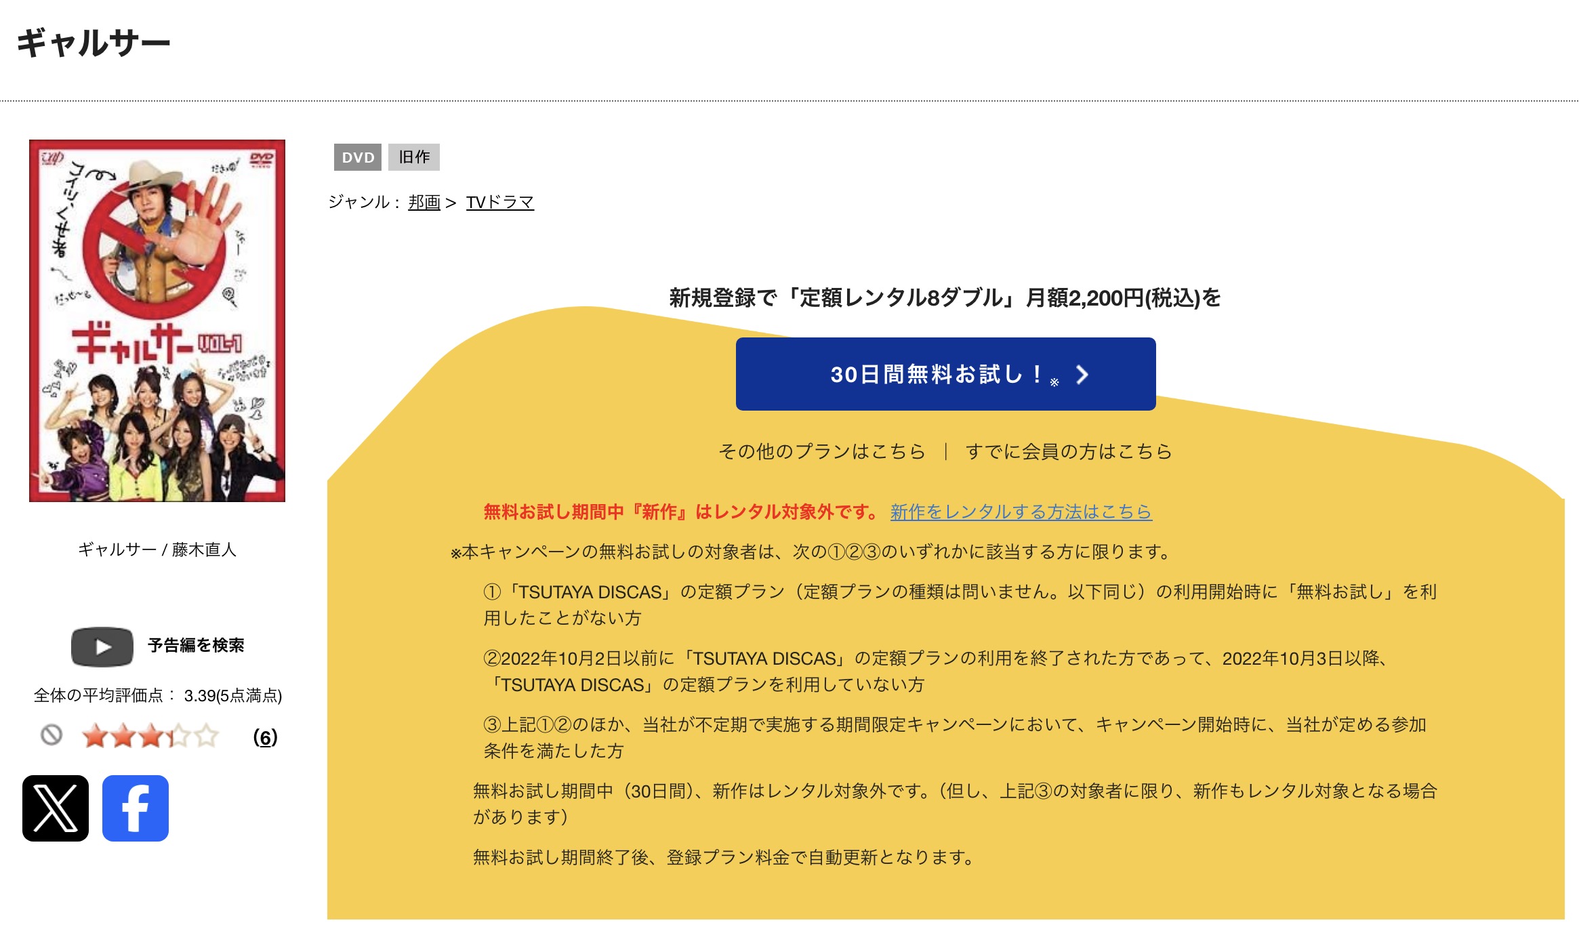Select the first rating star
This screenshot has width=1579, height=931.
(x=95, y=736)
